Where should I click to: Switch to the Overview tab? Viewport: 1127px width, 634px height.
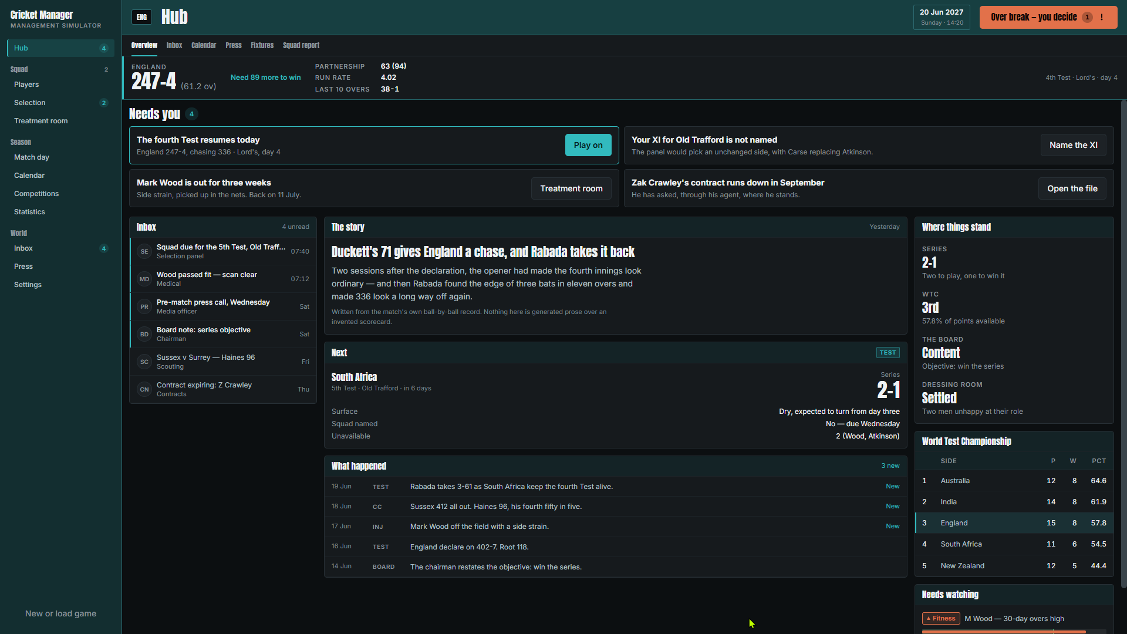[144, 45]
